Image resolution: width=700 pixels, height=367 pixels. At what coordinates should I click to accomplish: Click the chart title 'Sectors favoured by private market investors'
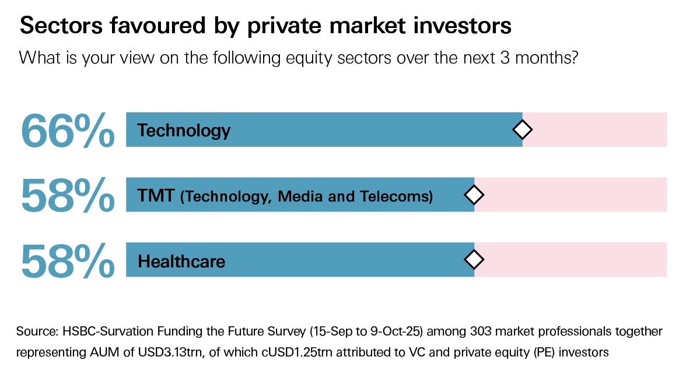[x=265, y=26]
